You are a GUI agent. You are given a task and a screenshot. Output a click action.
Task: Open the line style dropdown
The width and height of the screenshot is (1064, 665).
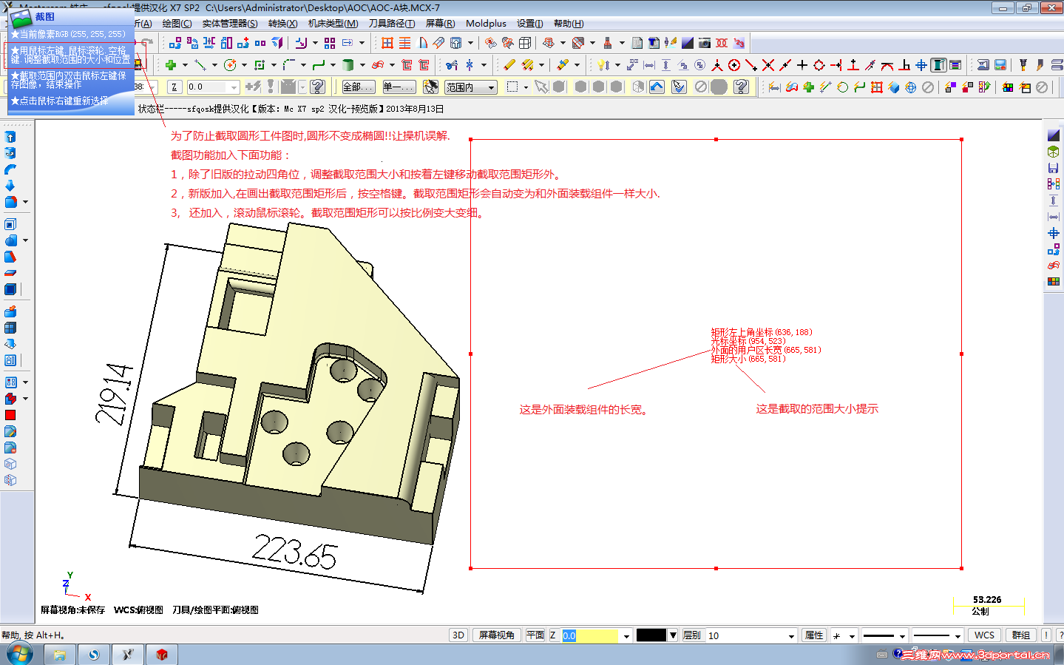(902, 636)
